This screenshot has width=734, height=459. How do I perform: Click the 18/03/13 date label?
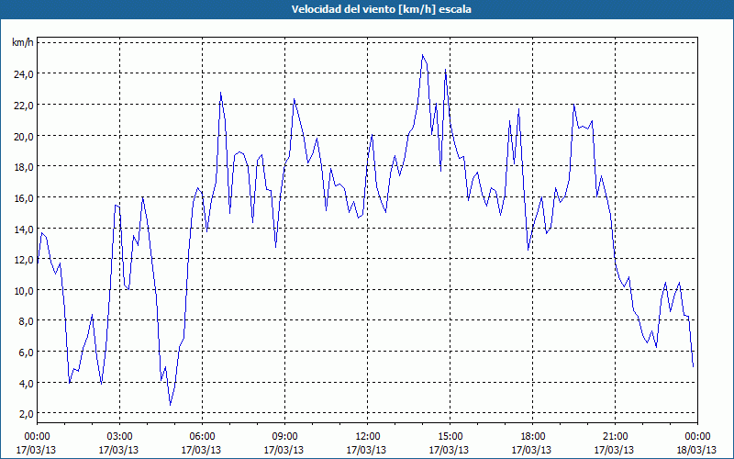[x=696, y=450]
